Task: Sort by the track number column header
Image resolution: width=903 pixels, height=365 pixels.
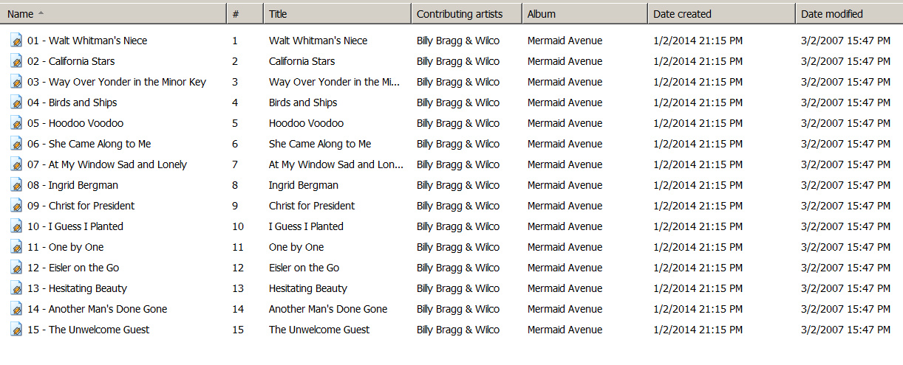Action: (x=245, y=13)
